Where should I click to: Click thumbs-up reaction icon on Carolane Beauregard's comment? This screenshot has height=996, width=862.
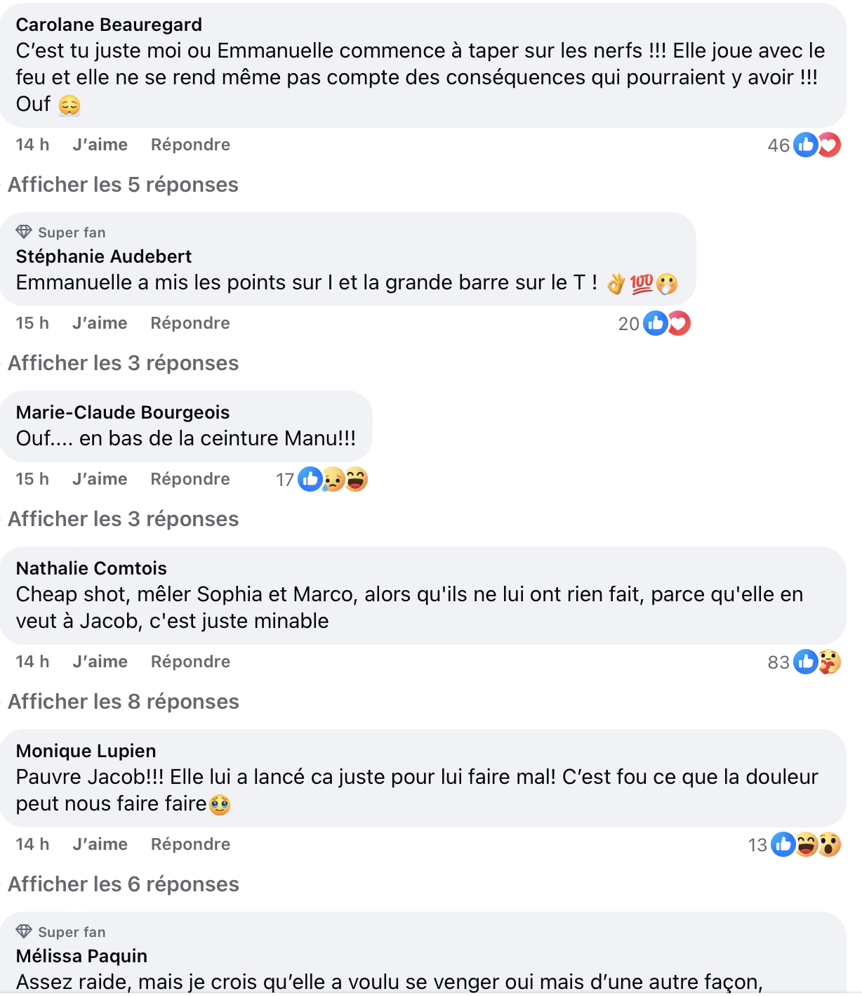tap(805, 145)
